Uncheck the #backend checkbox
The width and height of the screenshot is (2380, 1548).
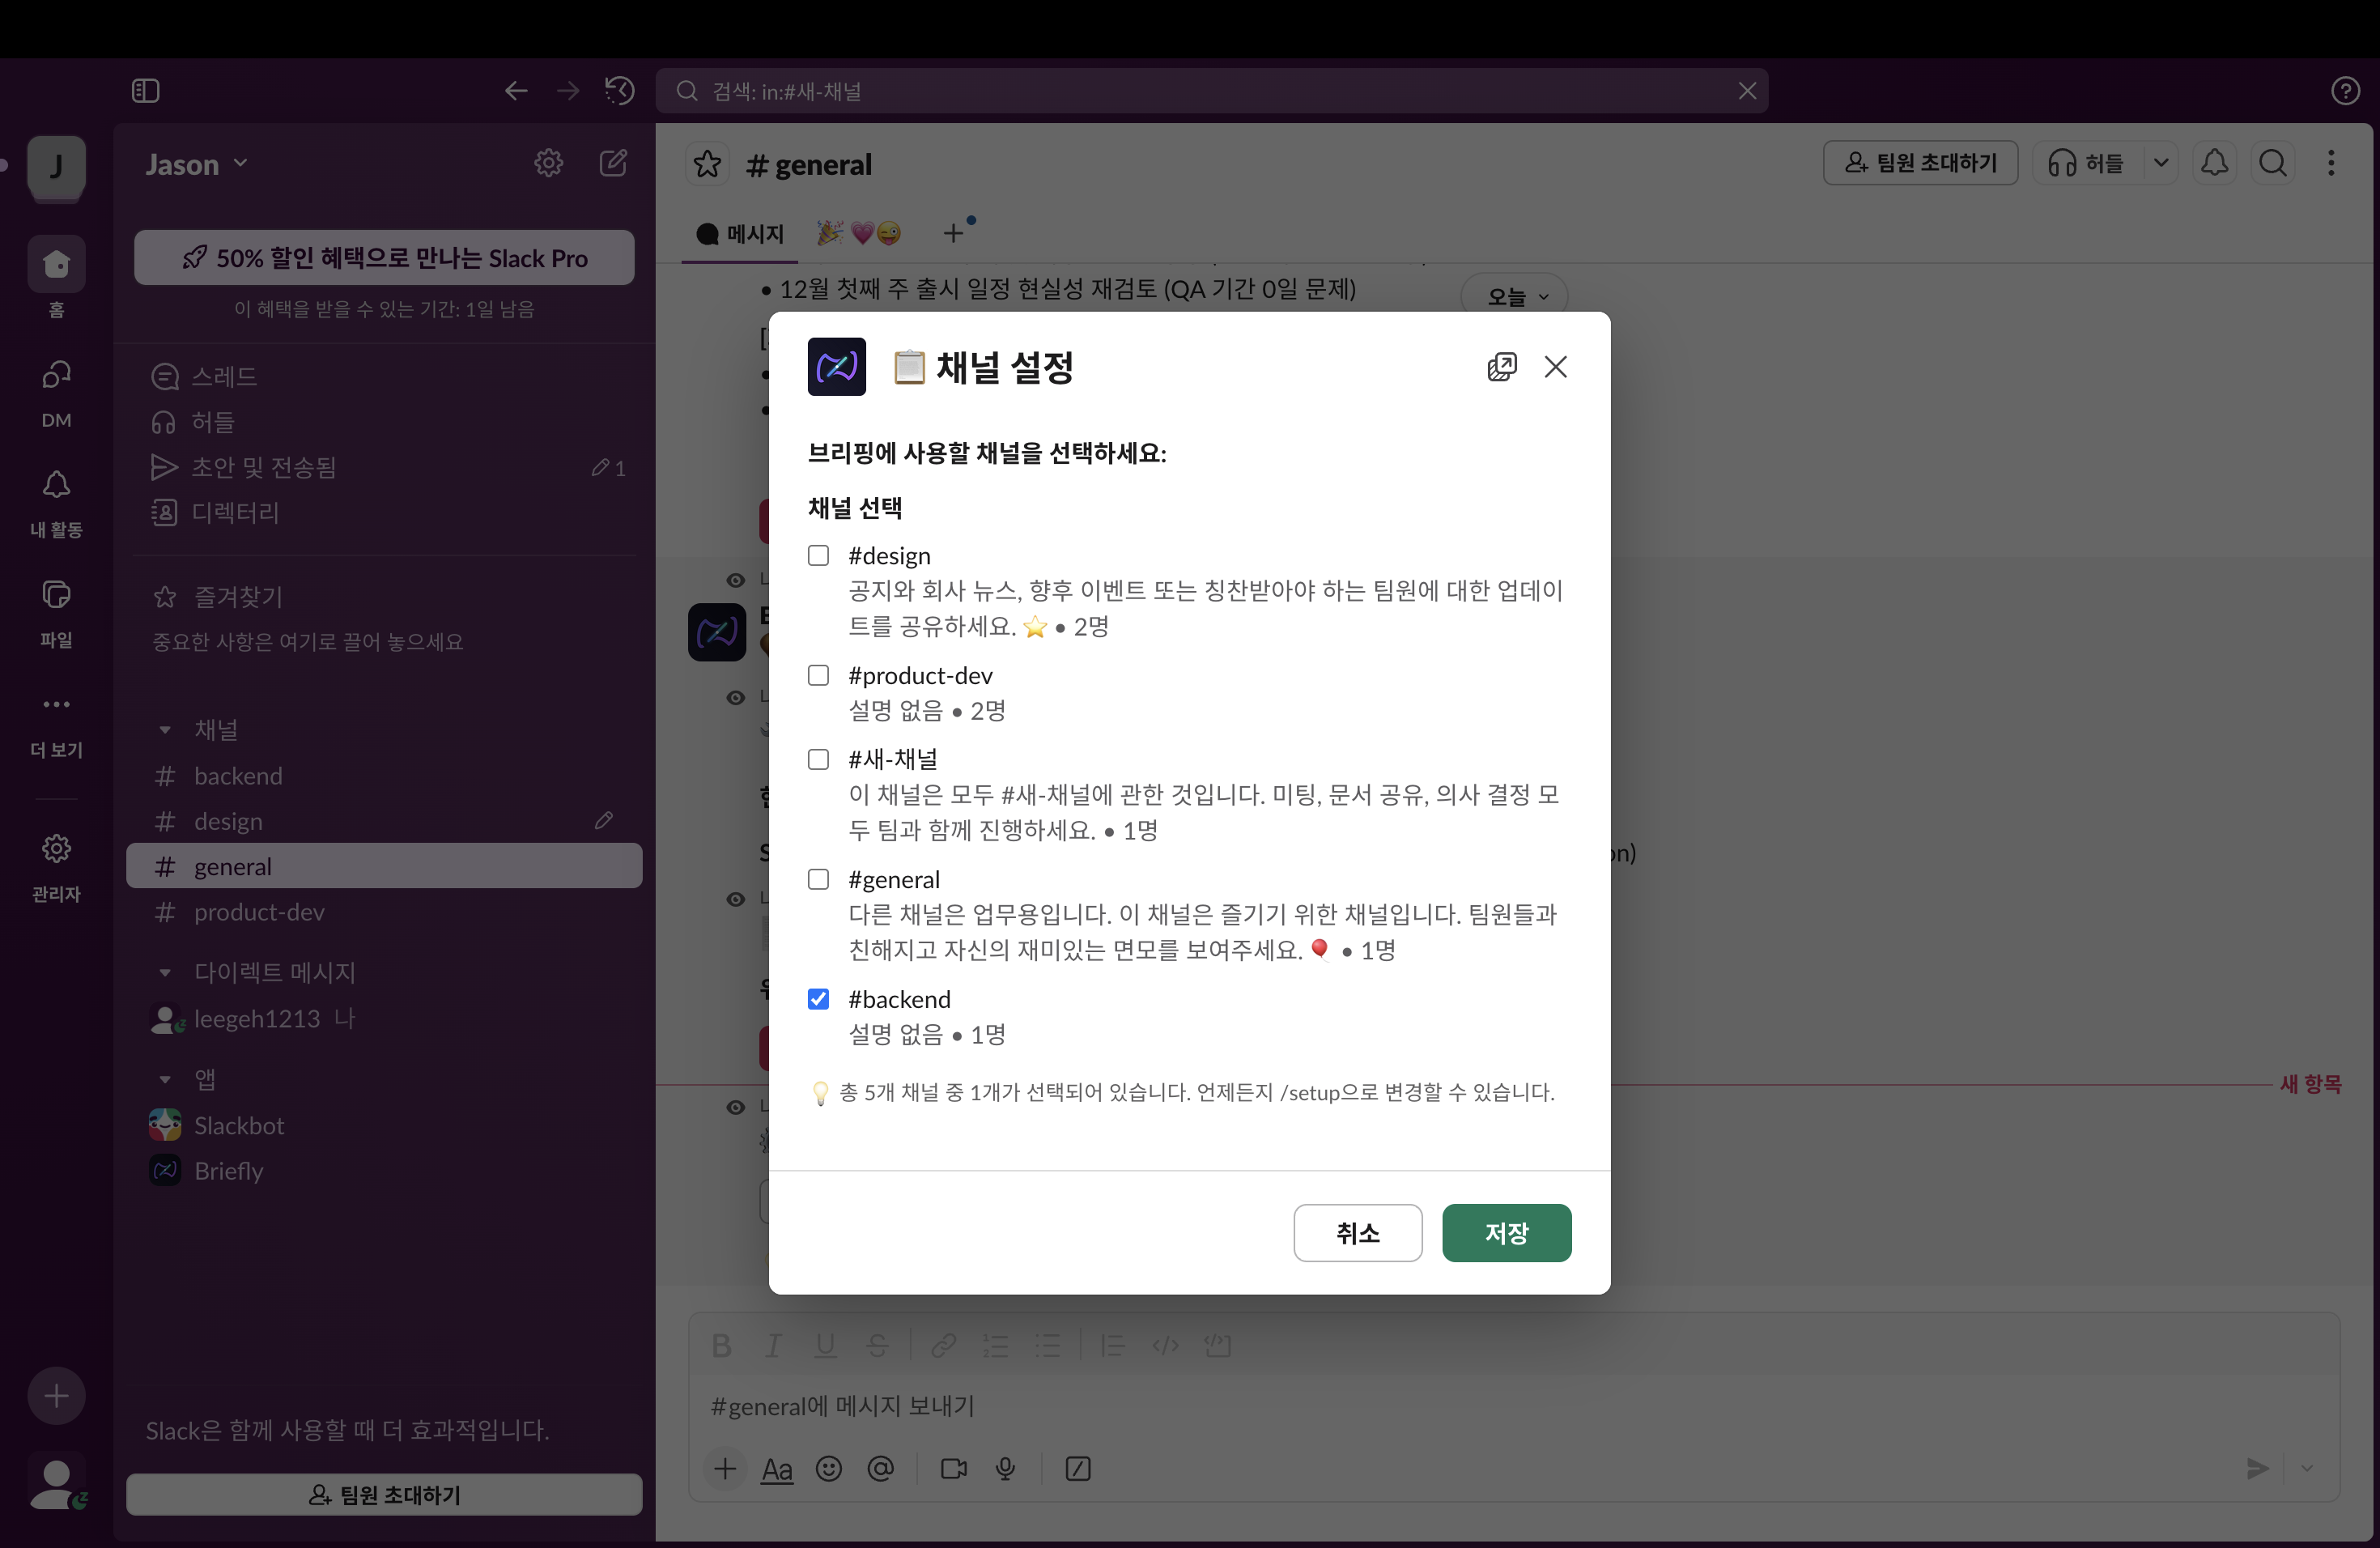point(818,999)
